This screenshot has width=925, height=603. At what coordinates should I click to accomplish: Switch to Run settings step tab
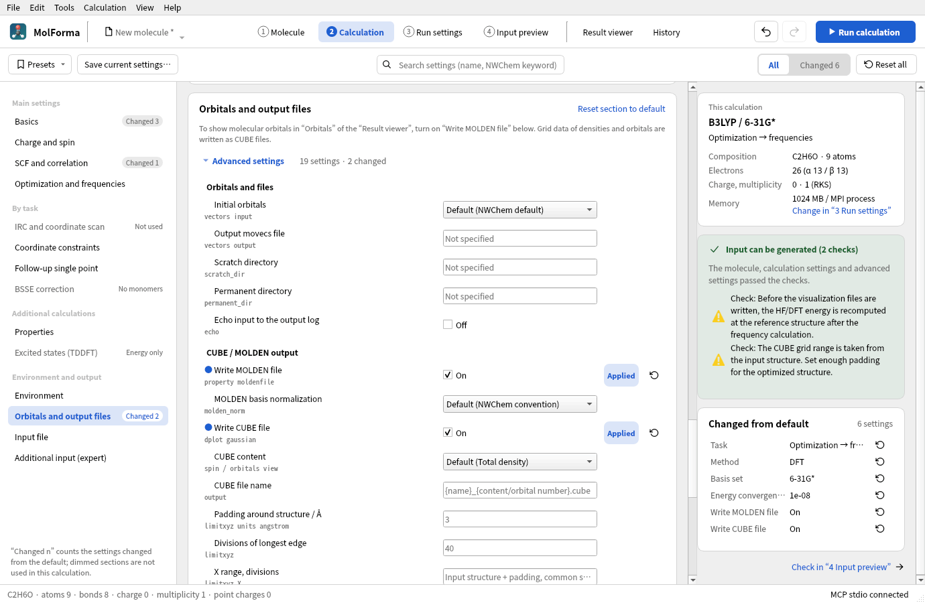433,32
